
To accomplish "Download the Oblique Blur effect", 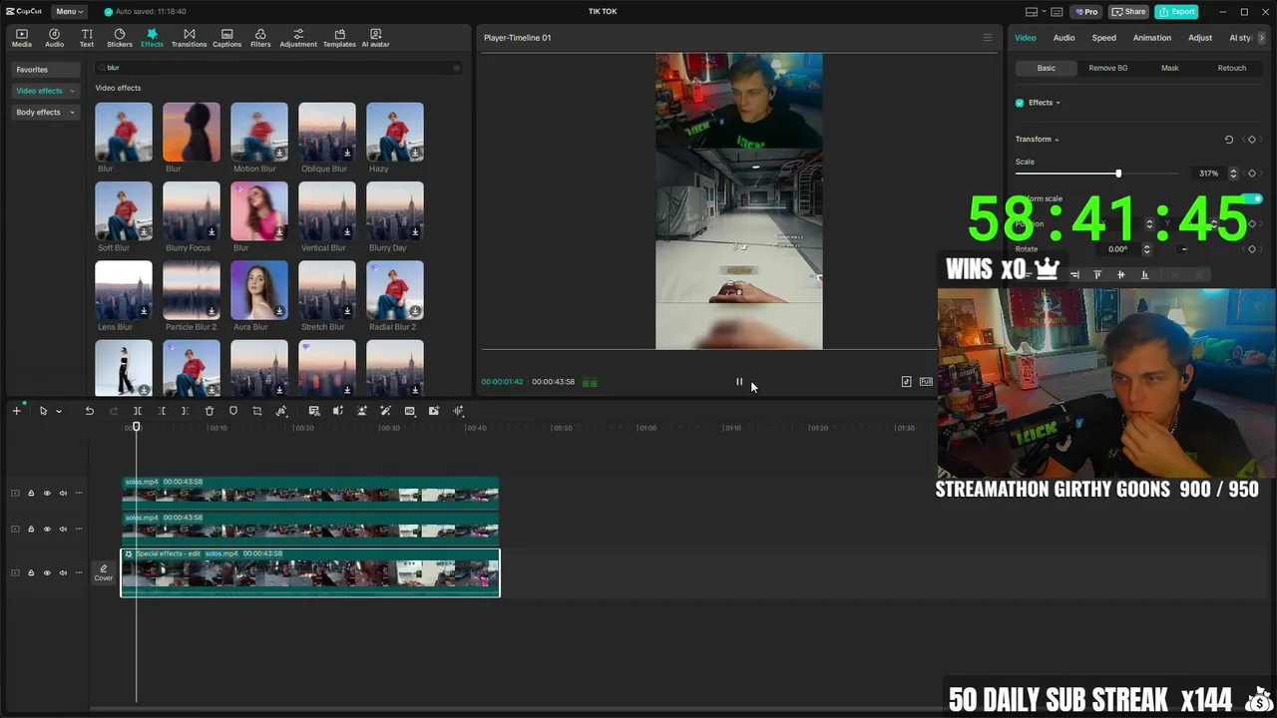I will (347, 154).
